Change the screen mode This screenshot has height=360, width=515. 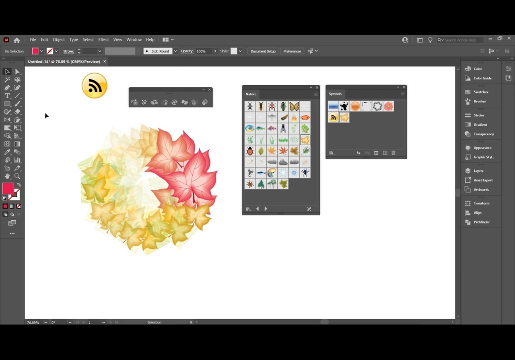pos(12,223)
